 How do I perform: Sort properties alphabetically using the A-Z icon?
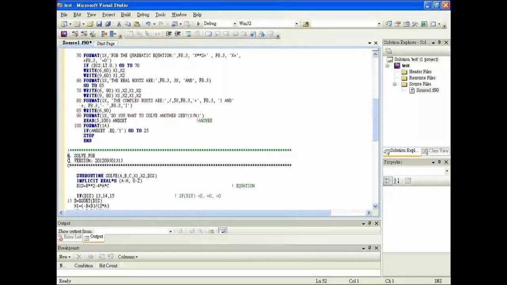tap(396, 181)
